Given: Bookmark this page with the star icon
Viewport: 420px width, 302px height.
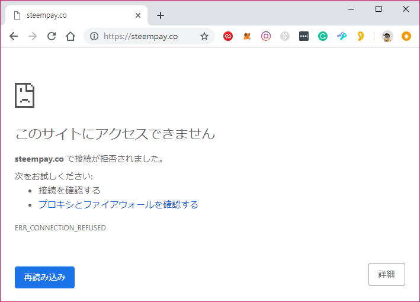Looking at the screenshot, I should click(204, 36).
